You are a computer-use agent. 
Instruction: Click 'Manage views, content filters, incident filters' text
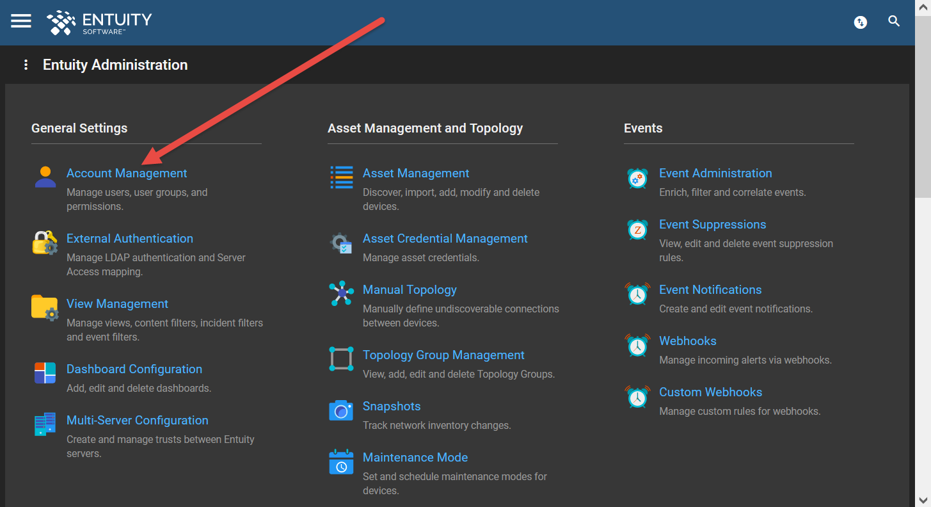[164, 323]
